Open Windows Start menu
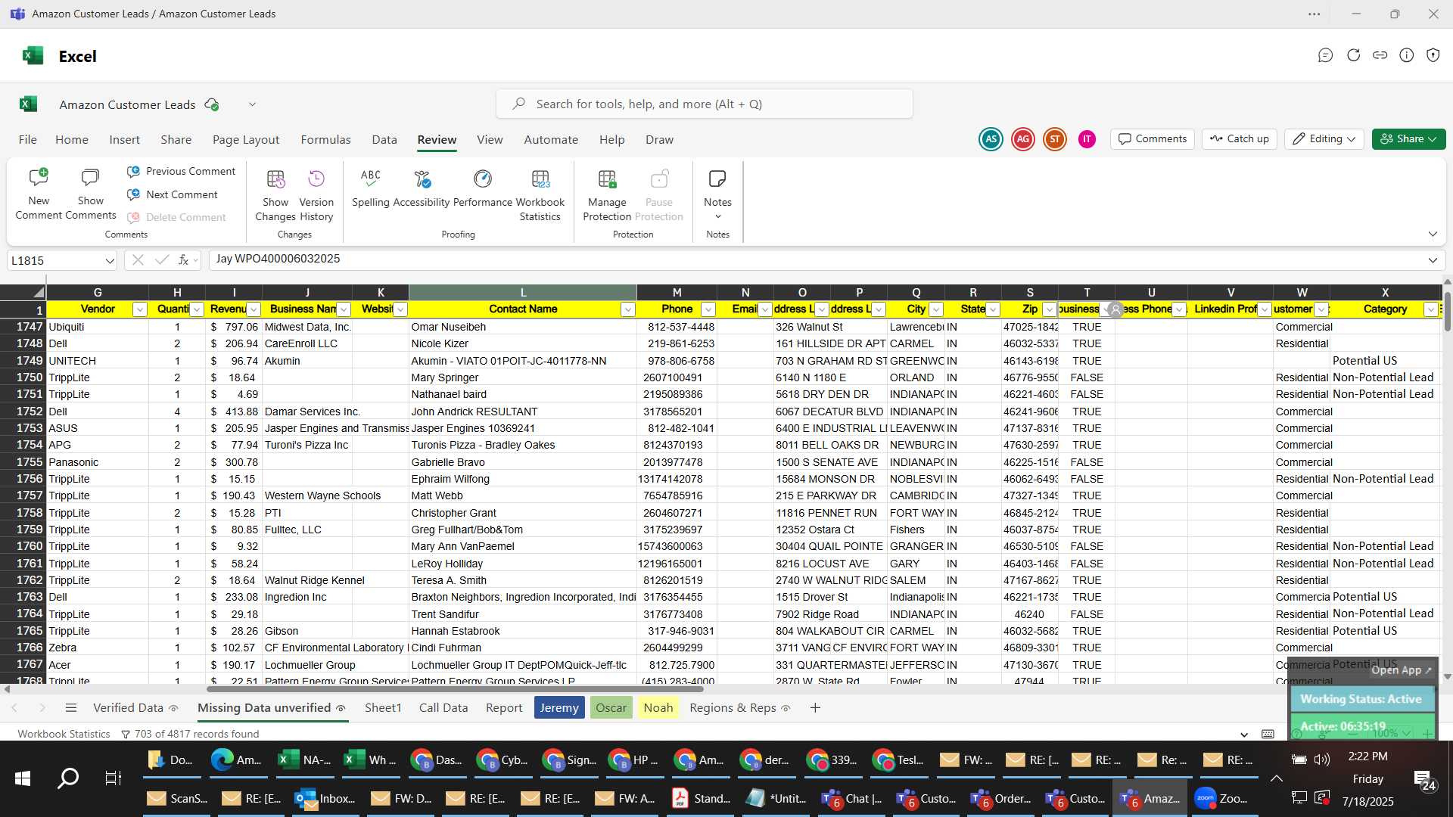The width and height of the screenshot is (1453, 817). 23,778
